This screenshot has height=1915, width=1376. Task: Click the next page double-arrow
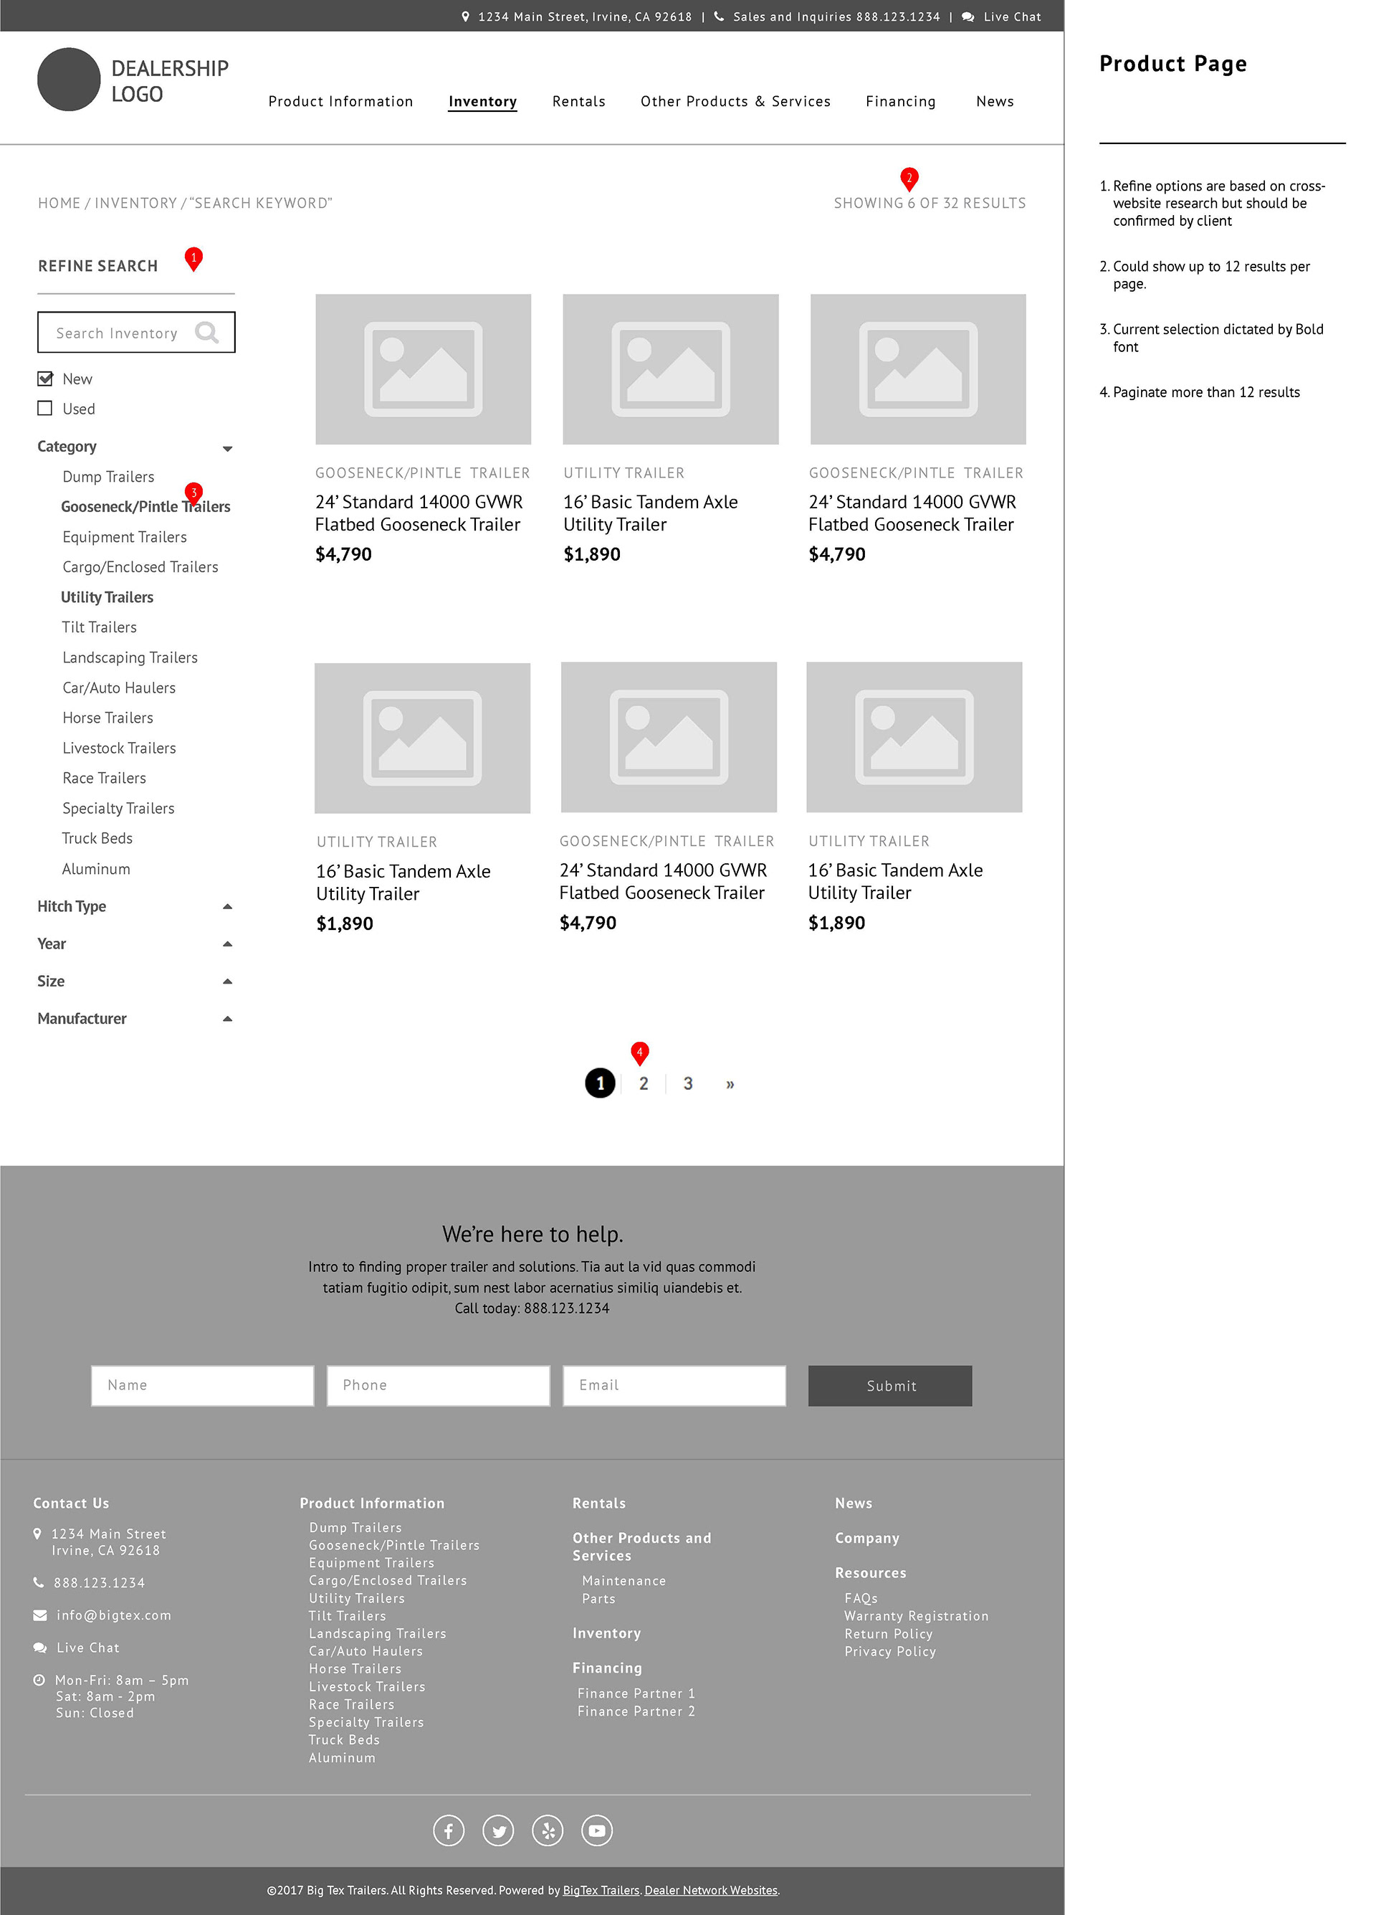730,1084
